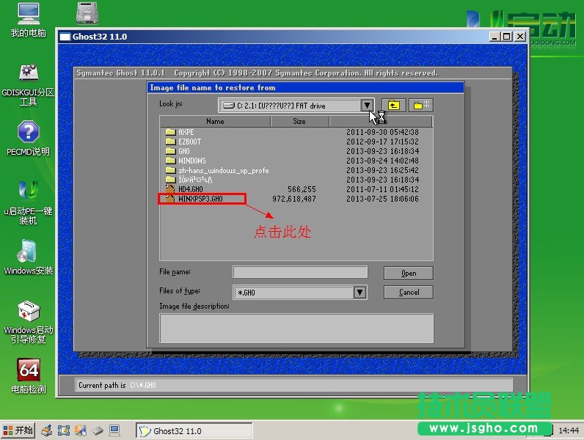Click the 开始 start button

[x=18, y=430]
